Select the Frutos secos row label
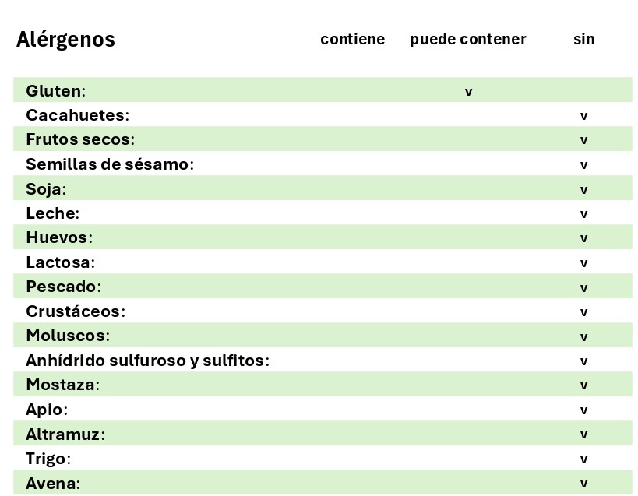 coord(79,140)
